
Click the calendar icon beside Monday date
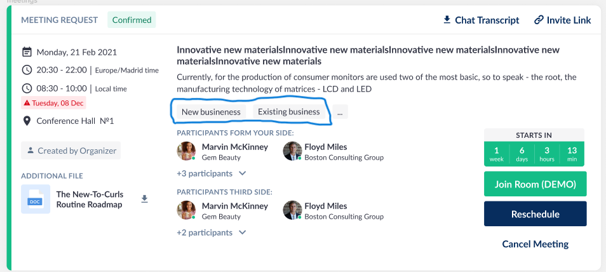[27, 52]
